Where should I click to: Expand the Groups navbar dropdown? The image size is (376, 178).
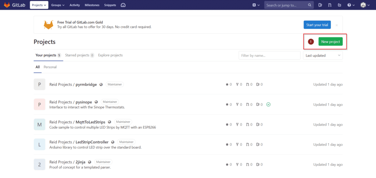click(58, 5)
